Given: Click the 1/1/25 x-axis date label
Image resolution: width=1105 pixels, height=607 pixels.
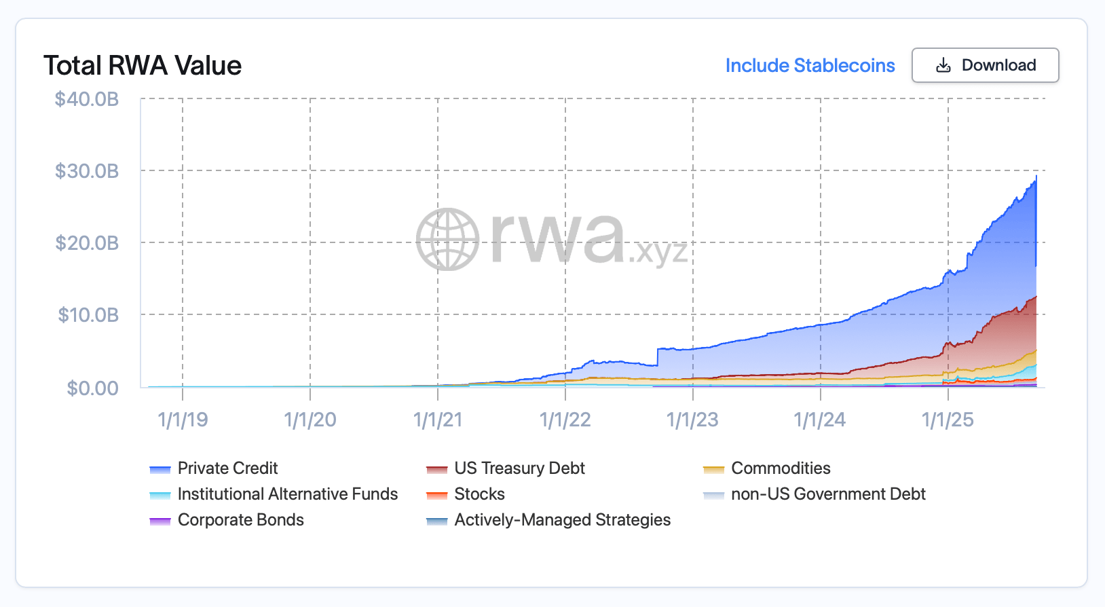Looking at the screenshot, I should pyautogui.click(x=948, y=420).
